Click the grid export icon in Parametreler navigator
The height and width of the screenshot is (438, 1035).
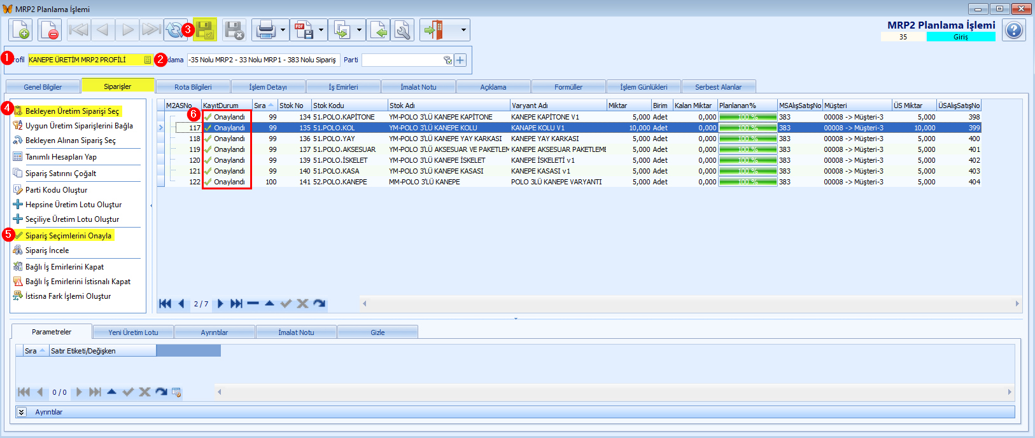point(176,392)
